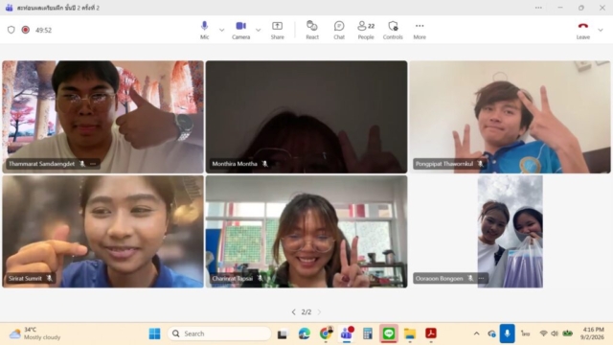
Task: Open meeting Controls
Action: [393, 30]
